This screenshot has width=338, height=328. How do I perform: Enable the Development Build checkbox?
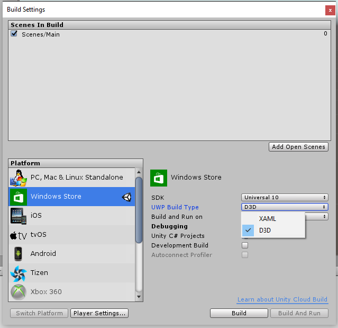[x=245, y=245]
